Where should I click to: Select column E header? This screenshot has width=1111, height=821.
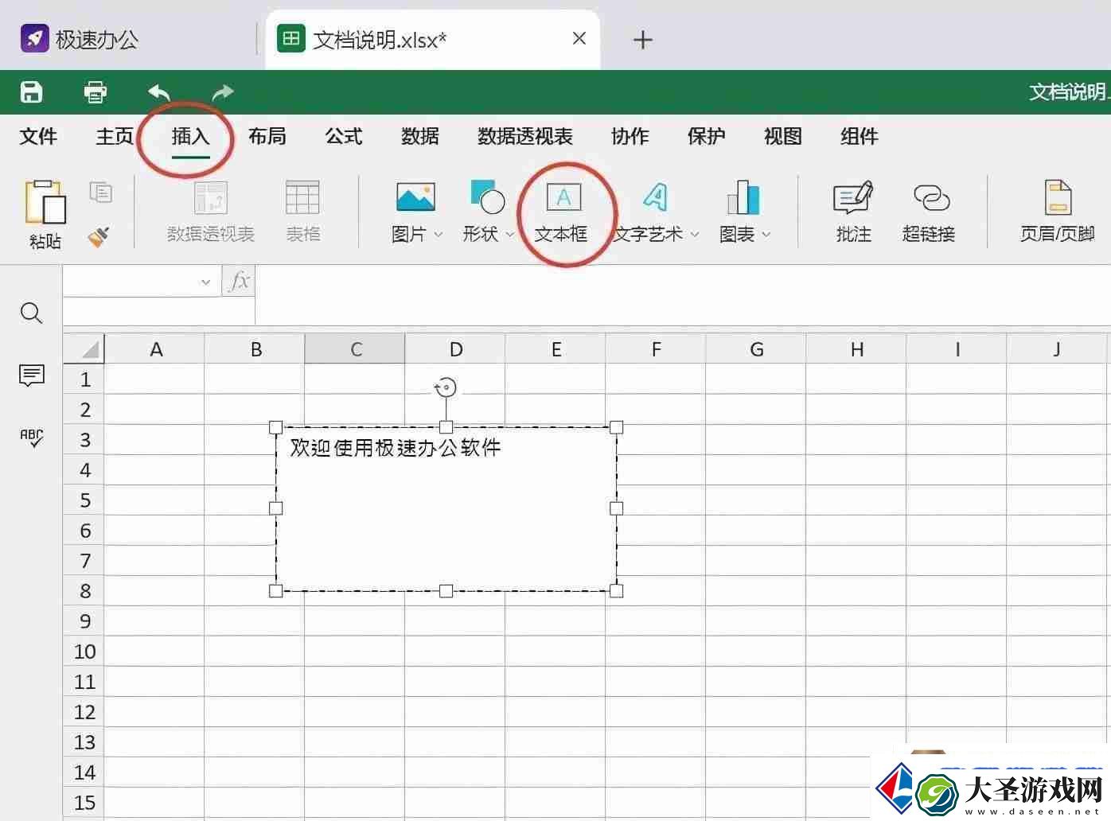coord(555,348)
